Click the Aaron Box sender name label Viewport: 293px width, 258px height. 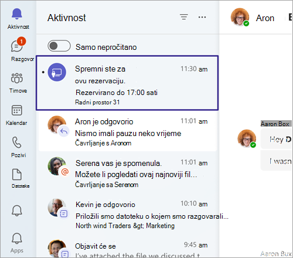(275, 124)
